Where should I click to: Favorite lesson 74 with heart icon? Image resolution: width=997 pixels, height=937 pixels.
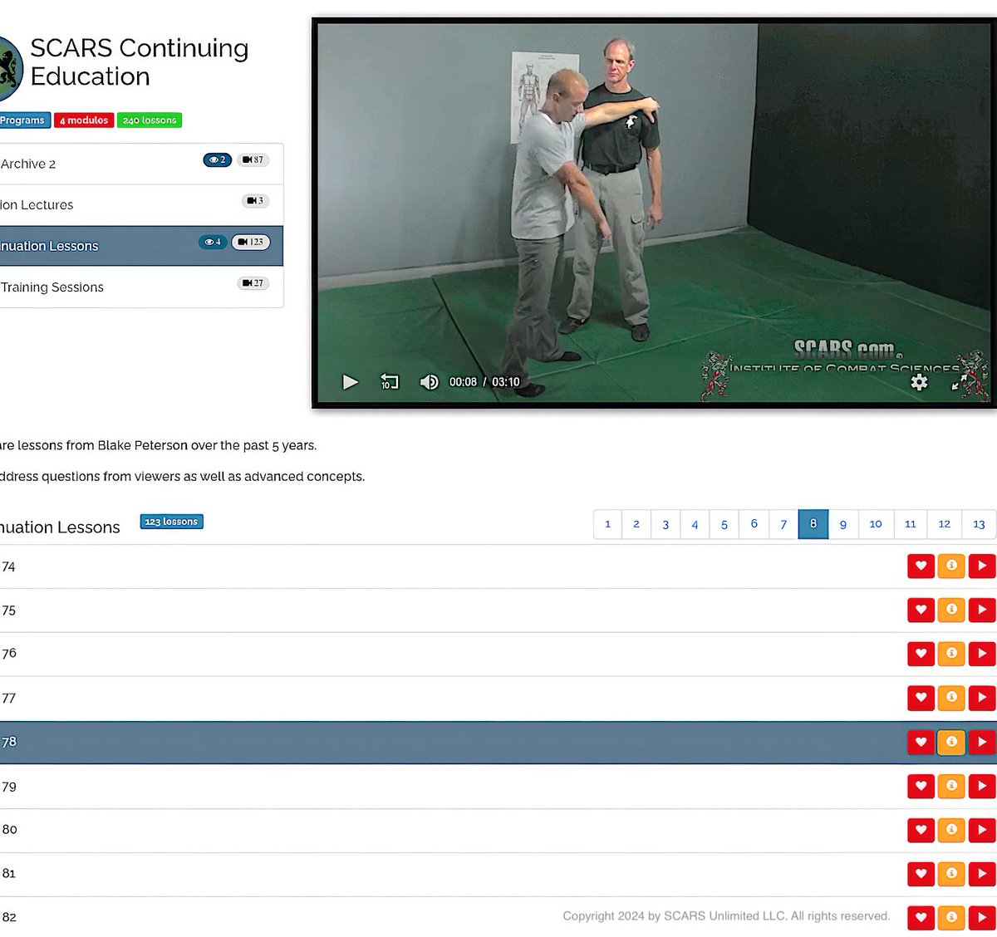click(921, 567)
